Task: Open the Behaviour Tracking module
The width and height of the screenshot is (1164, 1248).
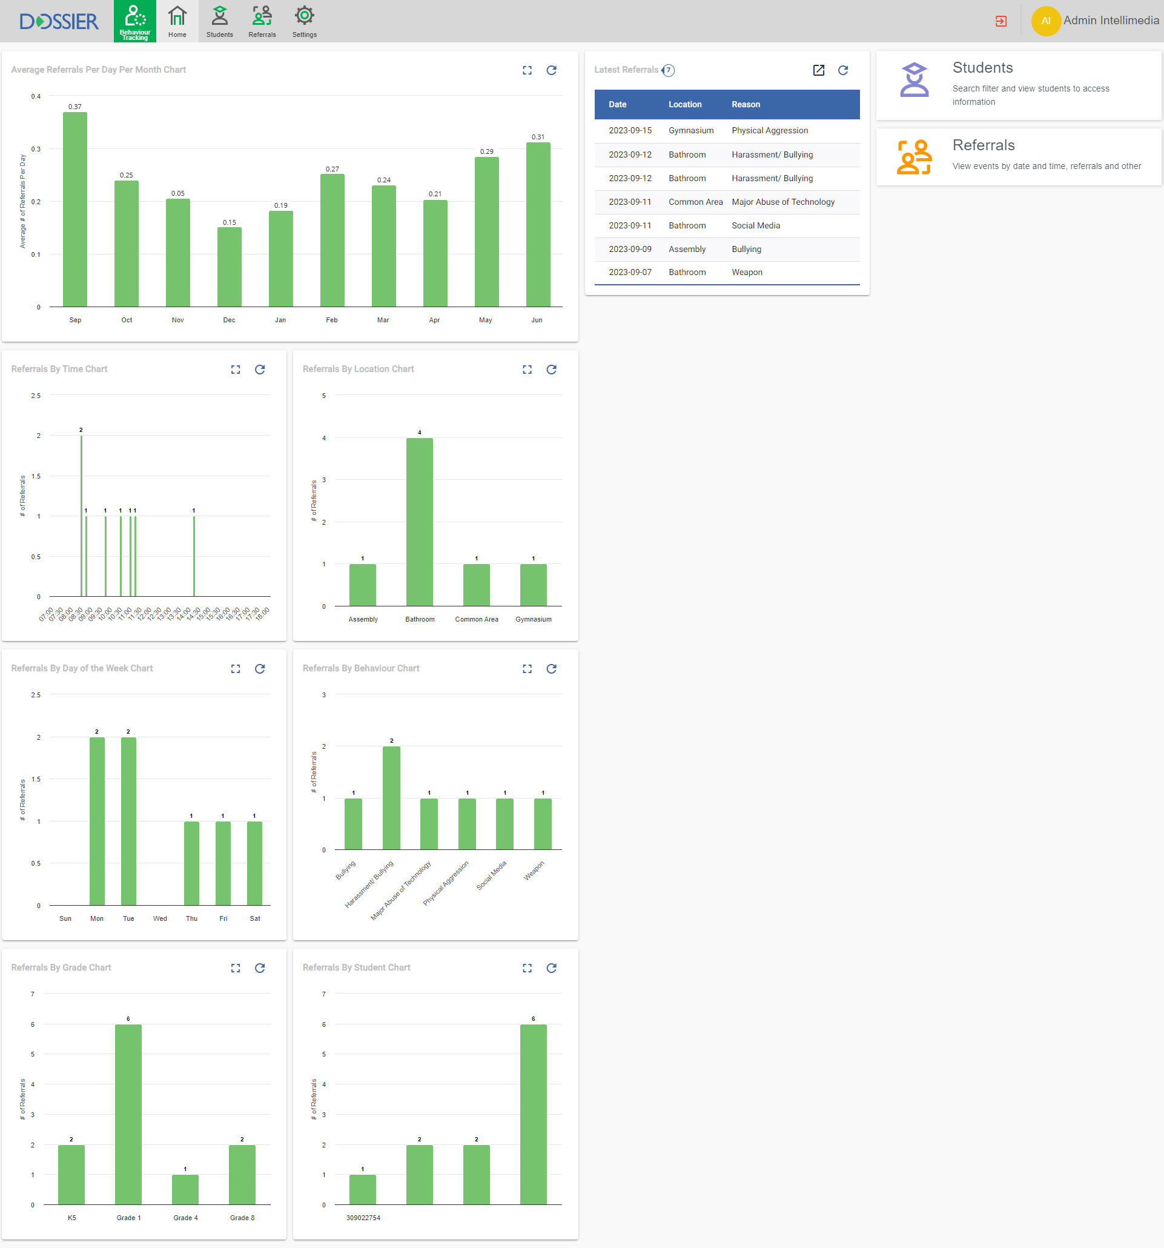Action: click(135, 21)
